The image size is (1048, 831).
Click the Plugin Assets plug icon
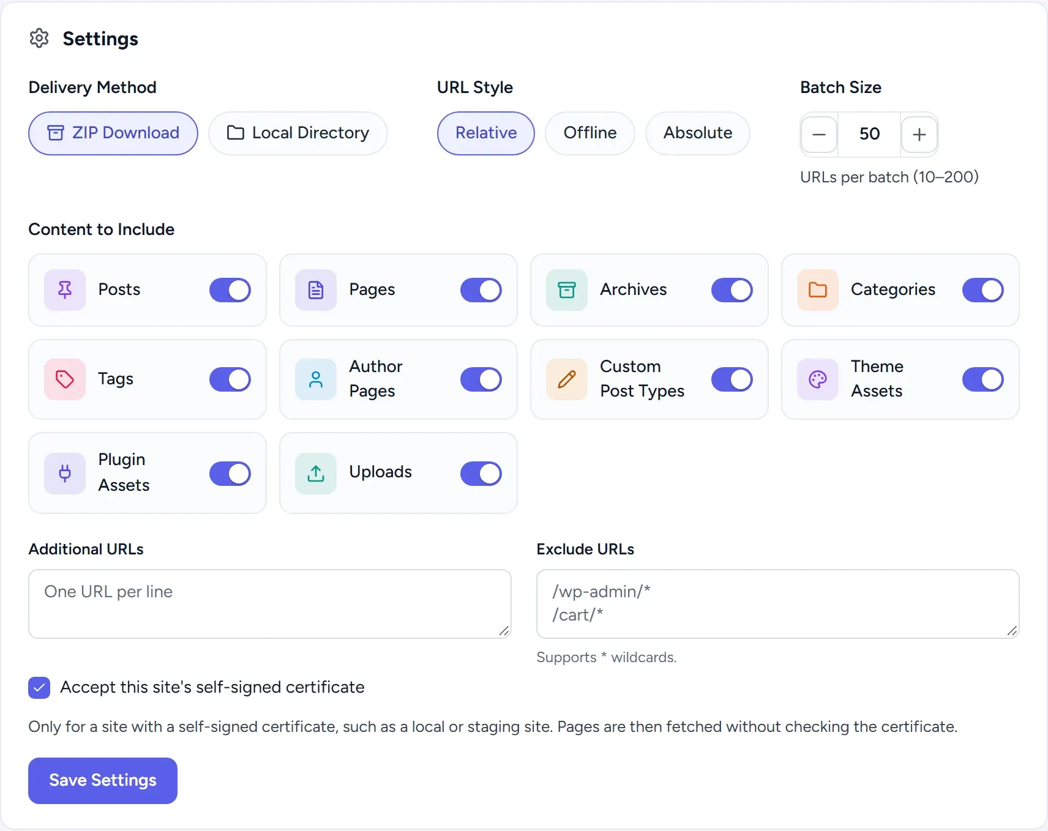click(x=65, y=474)
